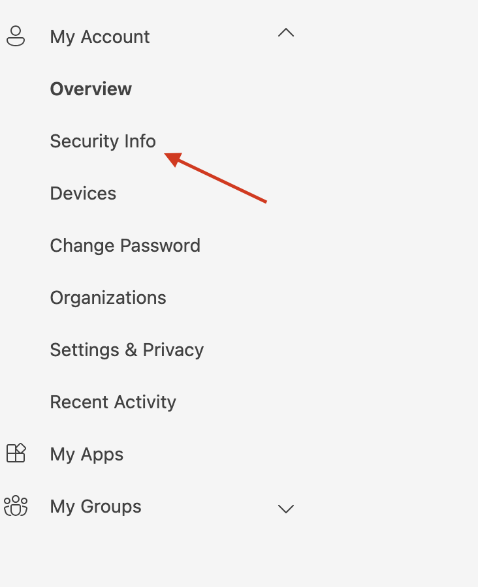Click the My Groups label

click(95, 507)
